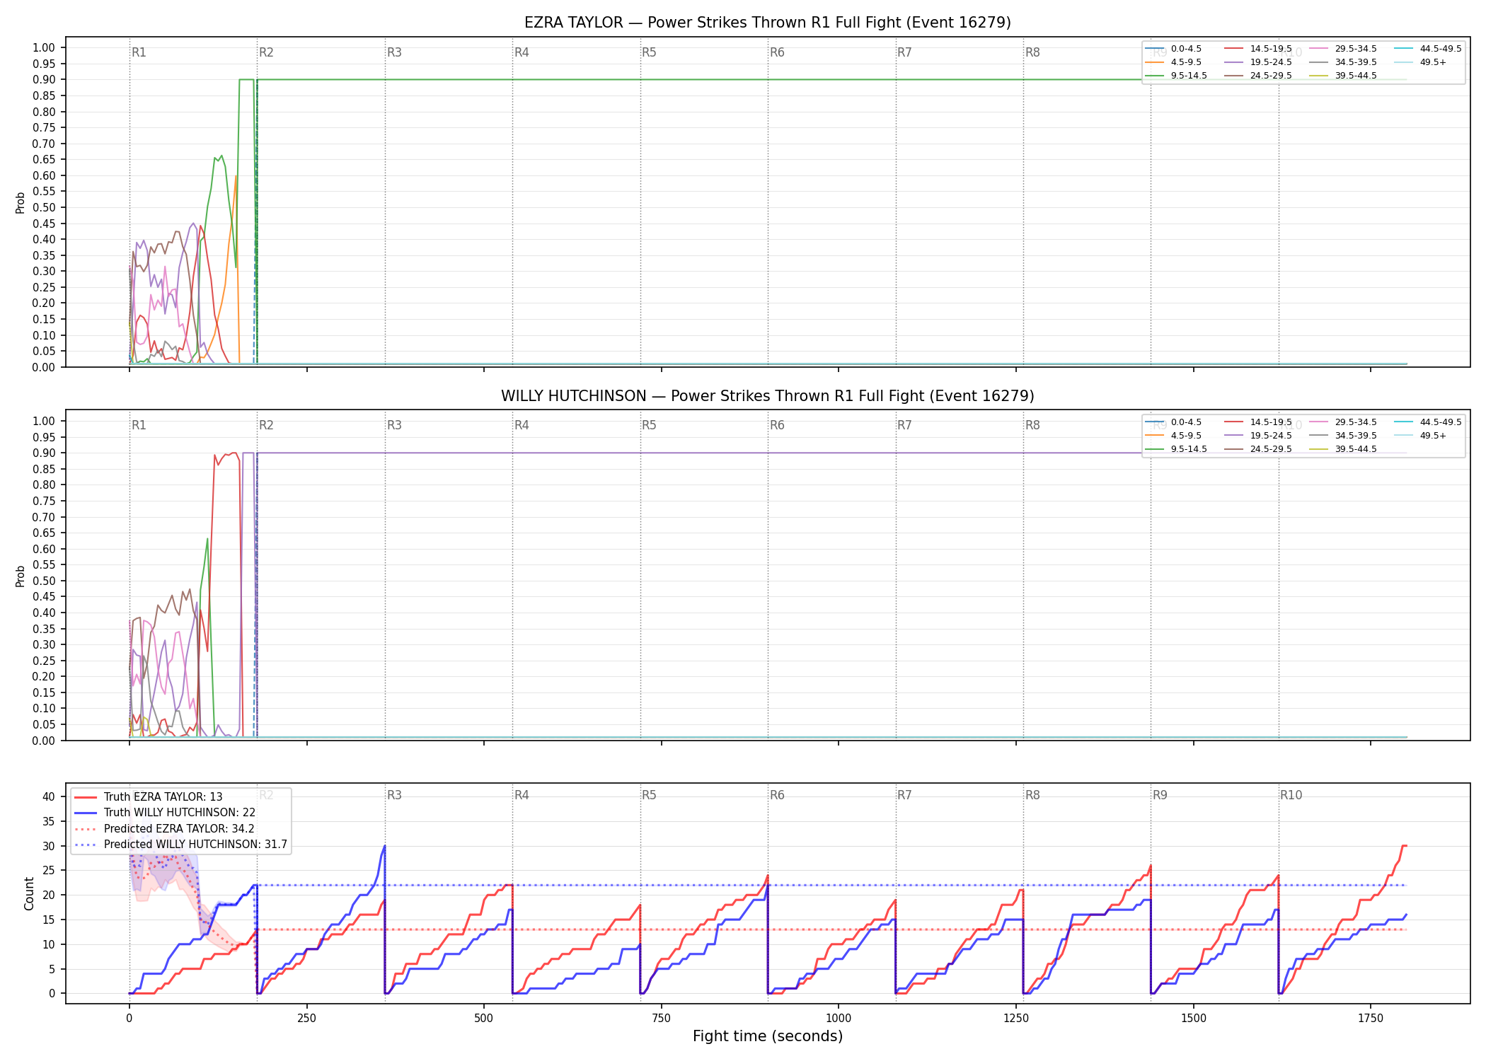Click the R5 label in the Count chart
Image resolution: width=1486 pixels, height=1061 pixels.
tap(649, 795)
